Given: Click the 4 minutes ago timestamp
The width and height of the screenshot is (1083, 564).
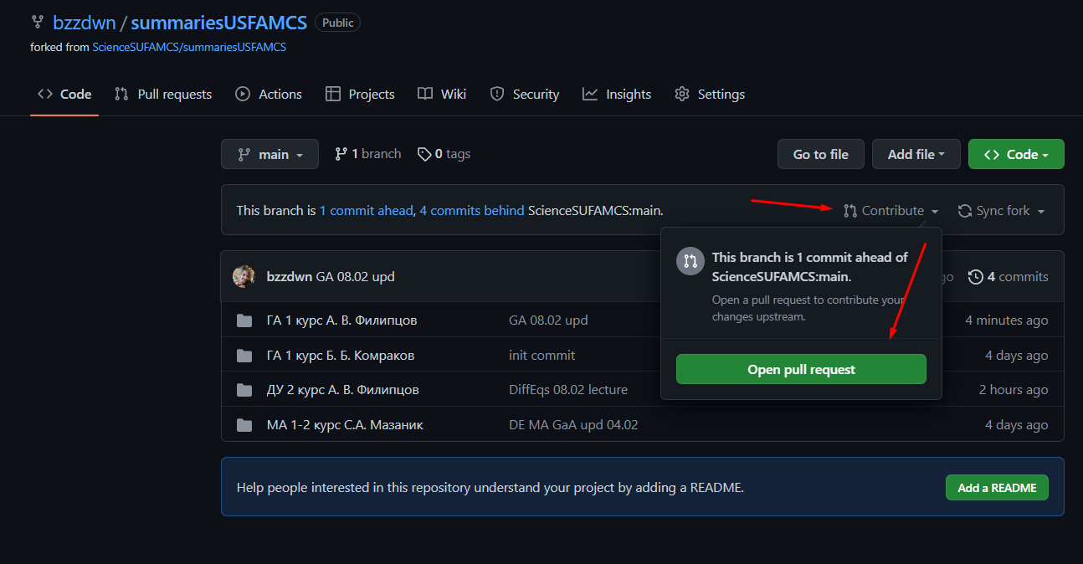Looking at the screenshot, I should (x=1006, y=320).
